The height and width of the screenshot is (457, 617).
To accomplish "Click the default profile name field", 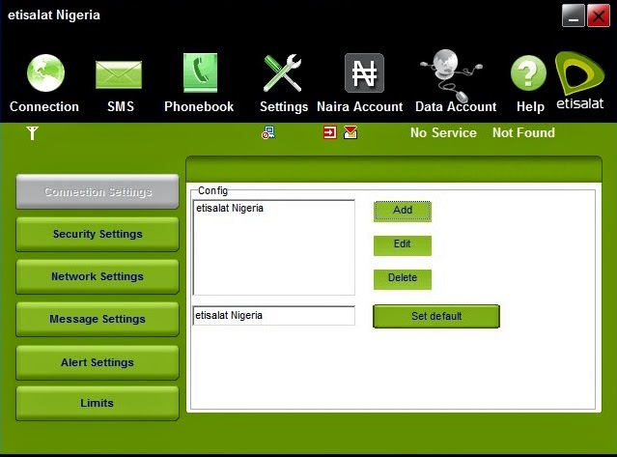I will pyautogui.click(x=274, y=316).
